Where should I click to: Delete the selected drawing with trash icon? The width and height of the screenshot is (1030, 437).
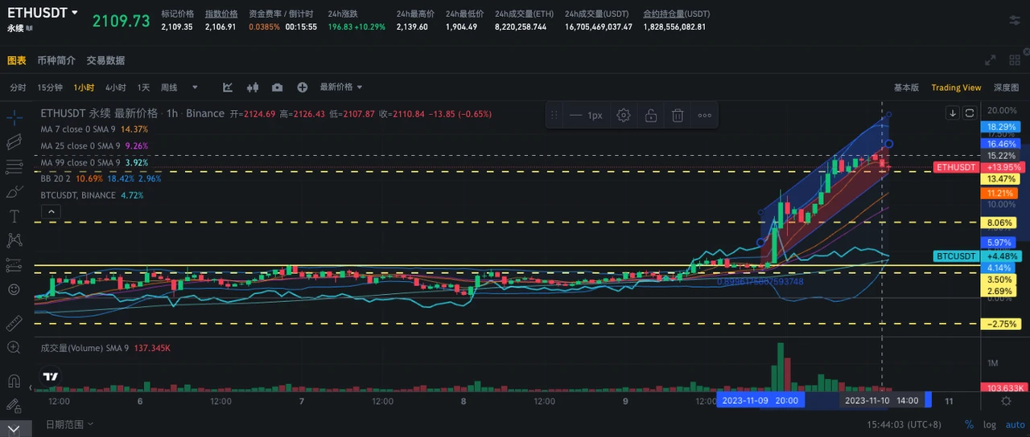coord(678,115)
